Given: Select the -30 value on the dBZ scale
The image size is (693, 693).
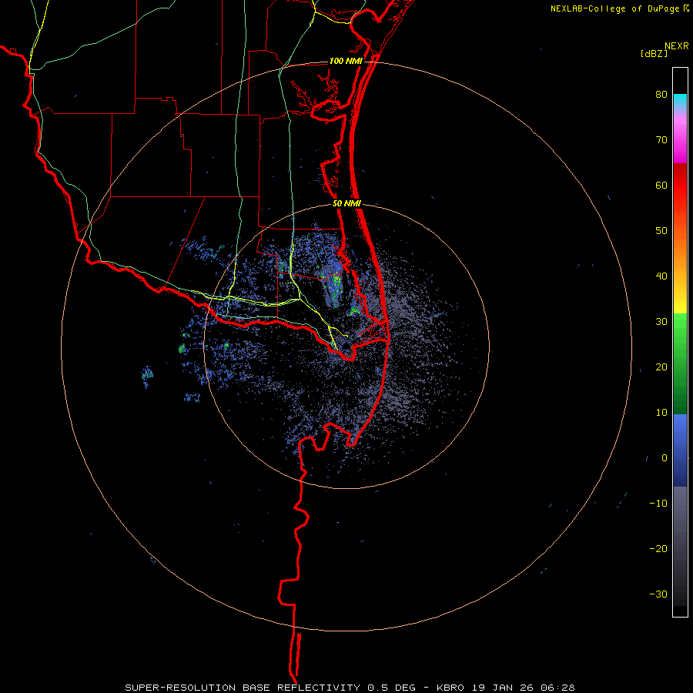Looking at the screenshot, I should coord(658,594).
